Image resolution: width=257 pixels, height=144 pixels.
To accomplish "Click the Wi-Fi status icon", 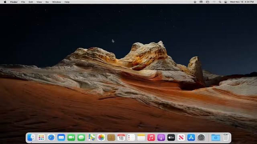I will 214,2.
